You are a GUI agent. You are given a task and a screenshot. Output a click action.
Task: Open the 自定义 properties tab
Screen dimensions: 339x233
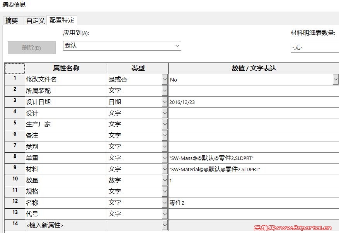coord(34,21)
